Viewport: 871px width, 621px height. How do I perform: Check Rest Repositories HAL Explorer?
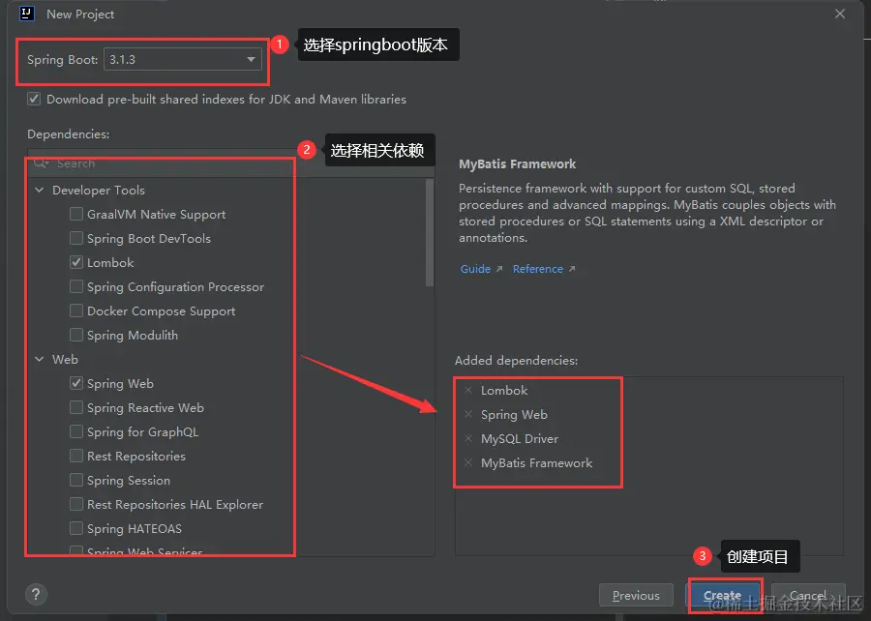(x=76, y=504)
